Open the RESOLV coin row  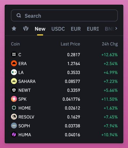click(64, 117)
